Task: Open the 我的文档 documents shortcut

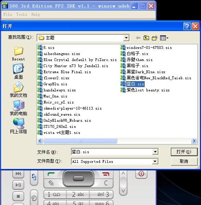Action: coord(18,90)
